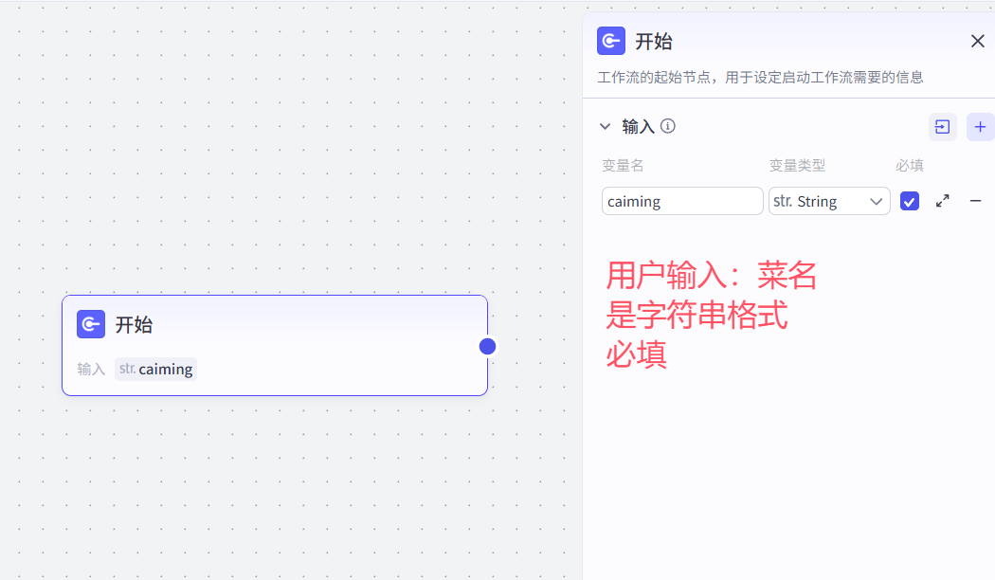Click the 开始 panel header icon
This screenshot has height=580, width=995.
point(611,42)
